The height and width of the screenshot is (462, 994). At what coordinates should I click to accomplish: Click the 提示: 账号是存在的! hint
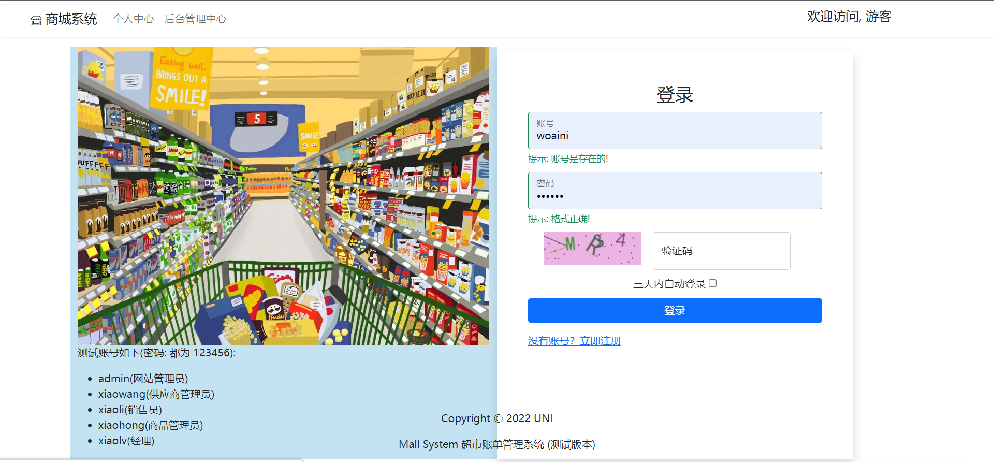(568, 159)
